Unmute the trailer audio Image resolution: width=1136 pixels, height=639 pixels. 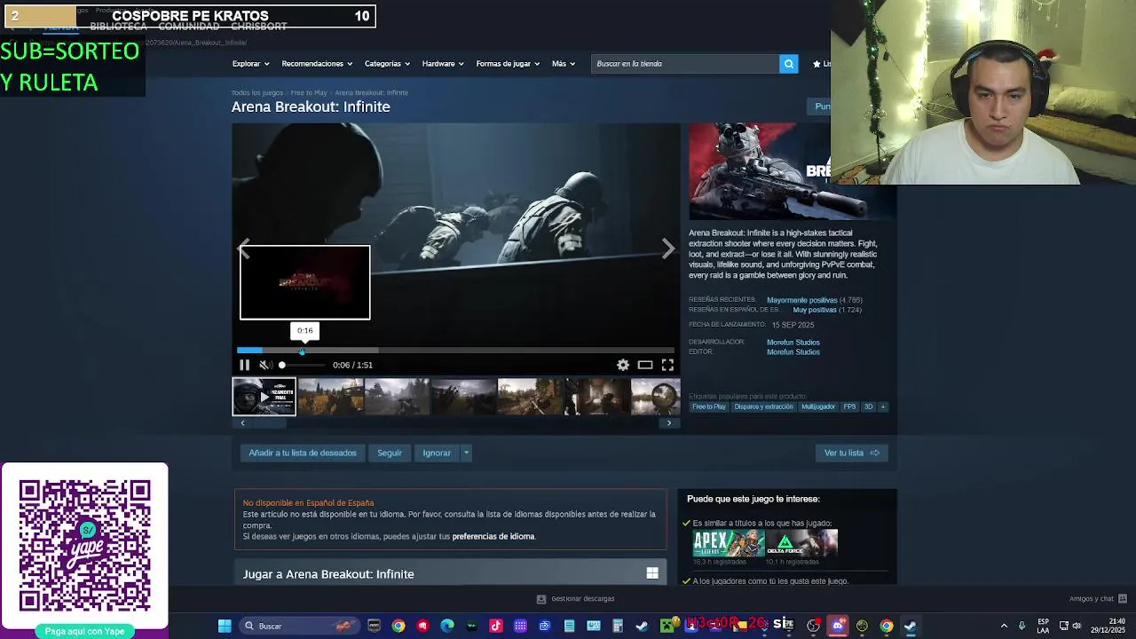[x=264, y=365]
